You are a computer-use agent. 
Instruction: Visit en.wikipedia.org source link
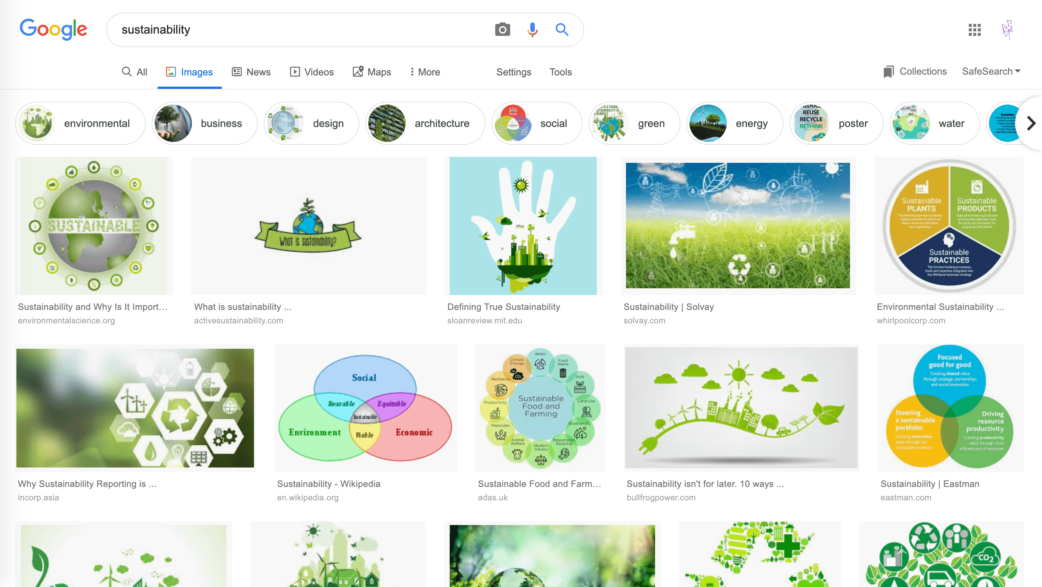[x=308, y=498]
